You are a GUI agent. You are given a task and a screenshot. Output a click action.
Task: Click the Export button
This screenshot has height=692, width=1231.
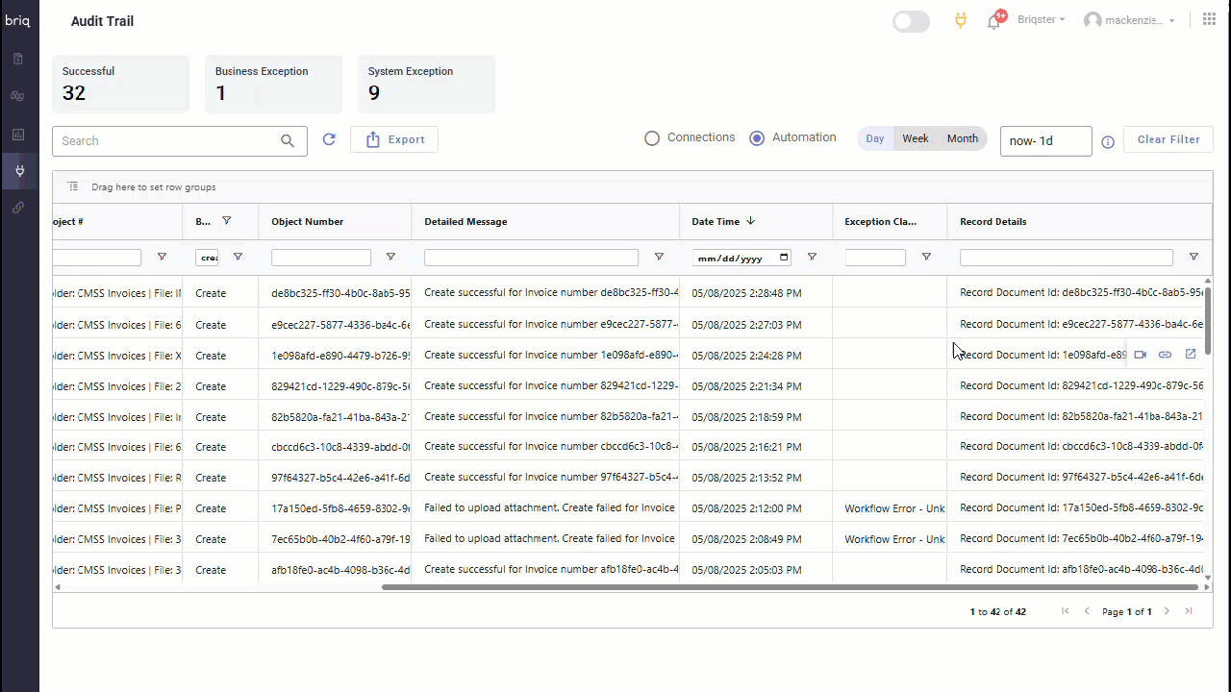coord(394,139)
